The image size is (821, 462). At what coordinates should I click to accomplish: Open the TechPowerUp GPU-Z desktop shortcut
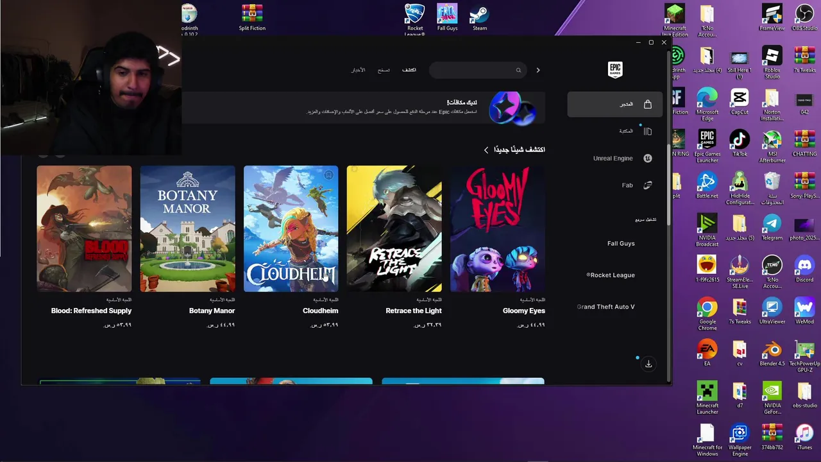pos(804,356)
